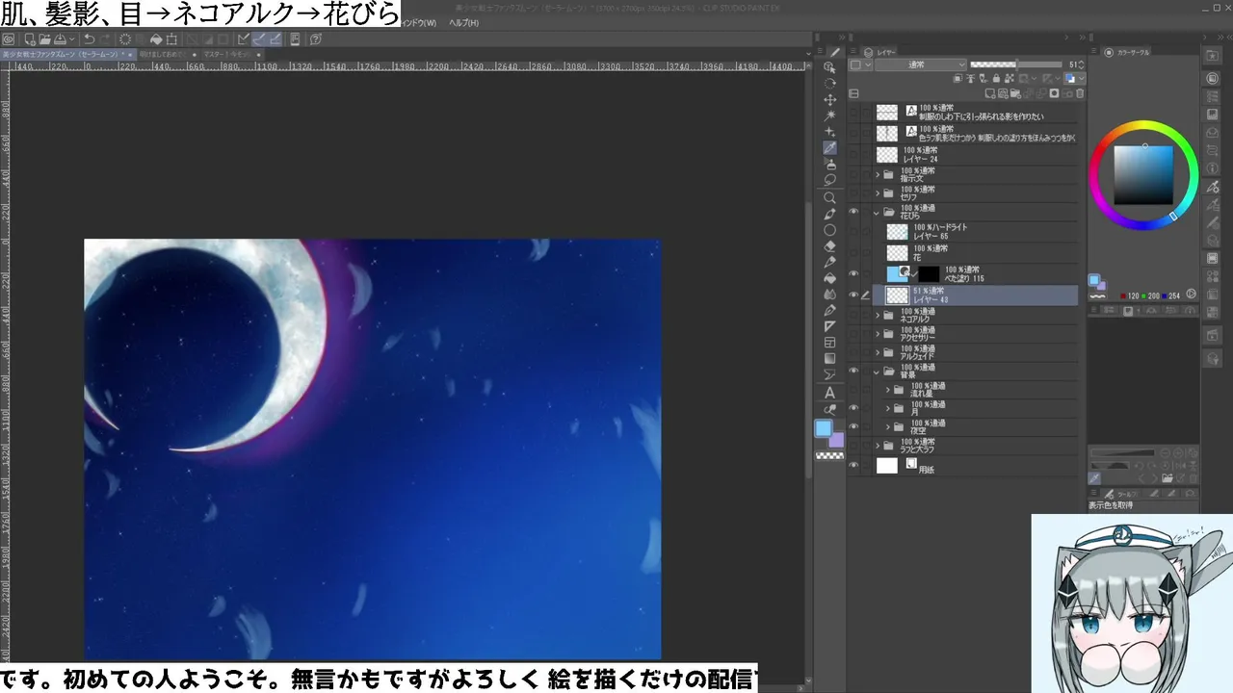1233x693 pixels.
Task: Select the Auto select magic wand tool
Action: (x=829, y=115)
